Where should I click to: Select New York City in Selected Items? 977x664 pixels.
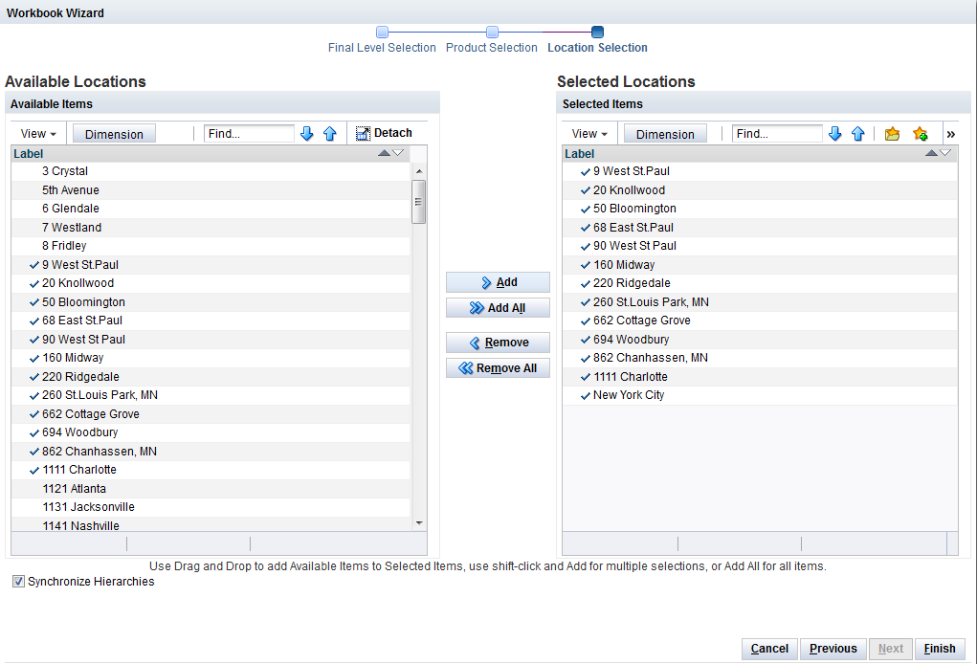point(760,395)
